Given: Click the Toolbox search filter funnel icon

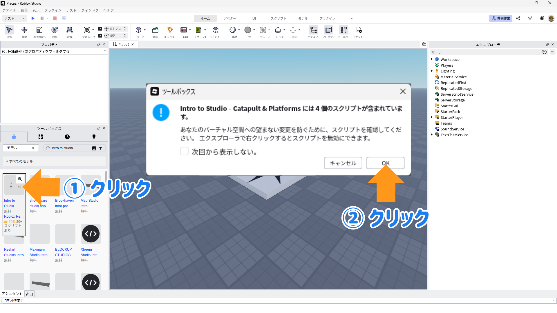Looking at the screenshot, I should (x=101, y=148).
